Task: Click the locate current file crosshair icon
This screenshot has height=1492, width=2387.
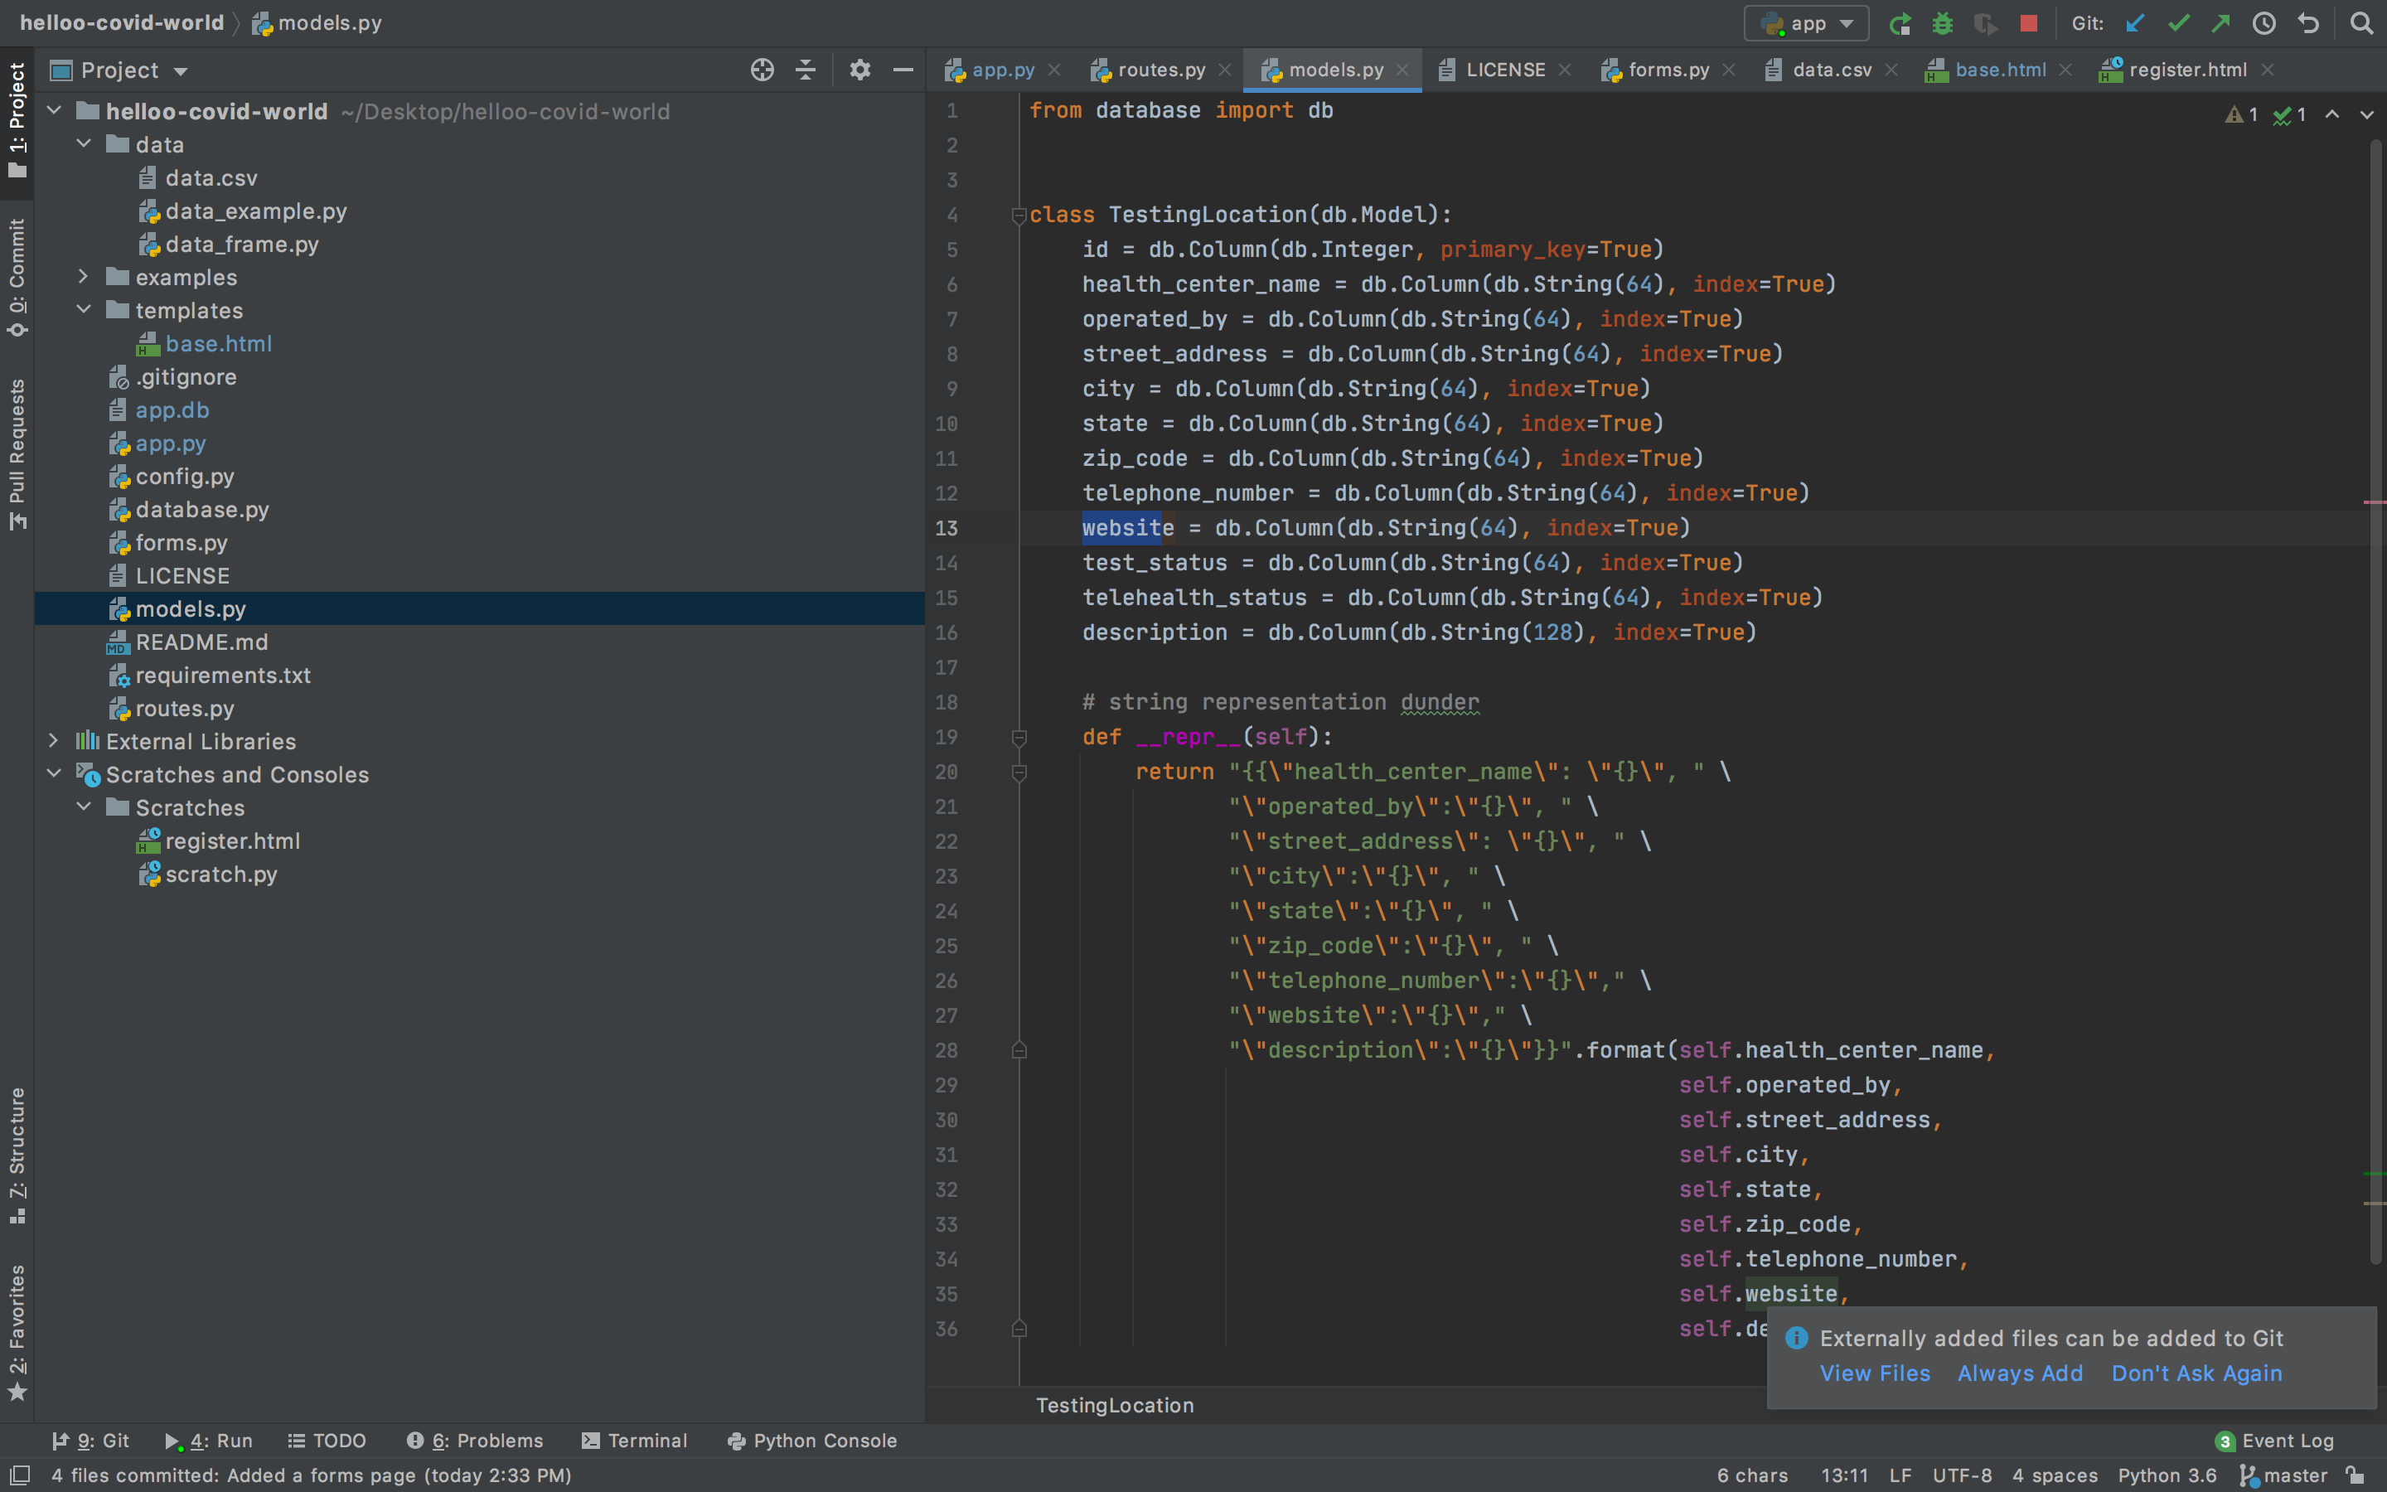Action: click(762, 70)
